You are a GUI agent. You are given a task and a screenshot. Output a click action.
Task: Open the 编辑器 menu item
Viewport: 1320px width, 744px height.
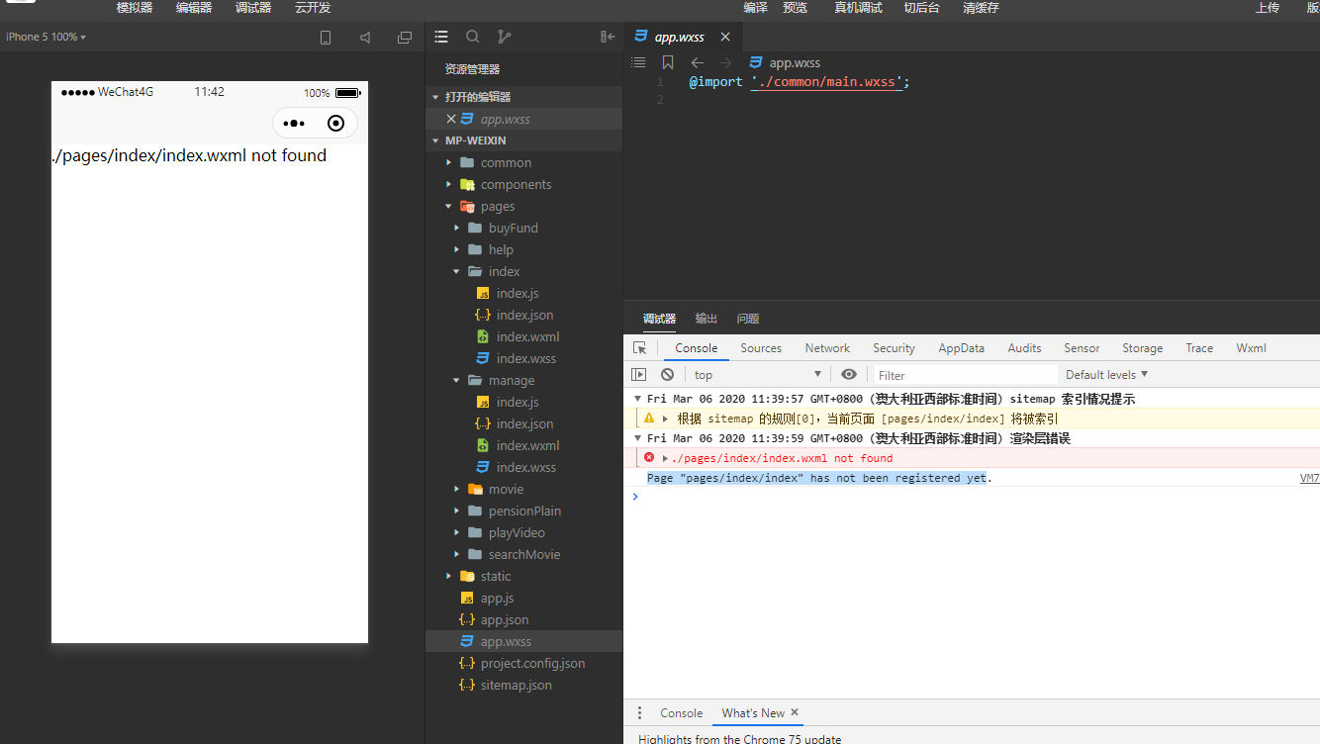194,7
